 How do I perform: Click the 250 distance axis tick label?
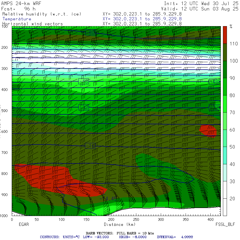(x=136, y=219)
